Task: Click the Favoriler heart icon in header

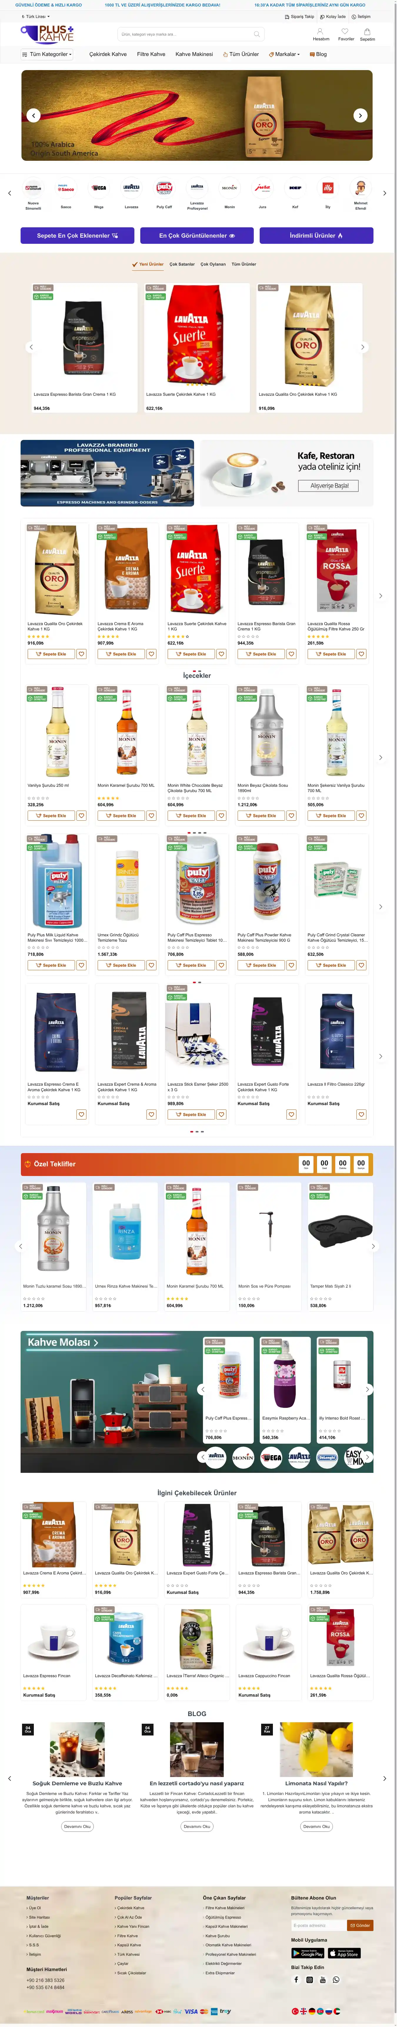Action: (345, 33)
